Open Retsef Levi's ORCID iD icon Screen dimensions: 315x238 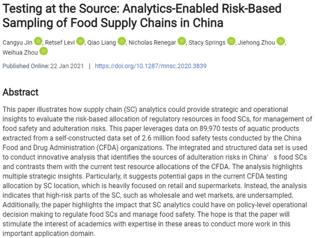coord(80,42)
